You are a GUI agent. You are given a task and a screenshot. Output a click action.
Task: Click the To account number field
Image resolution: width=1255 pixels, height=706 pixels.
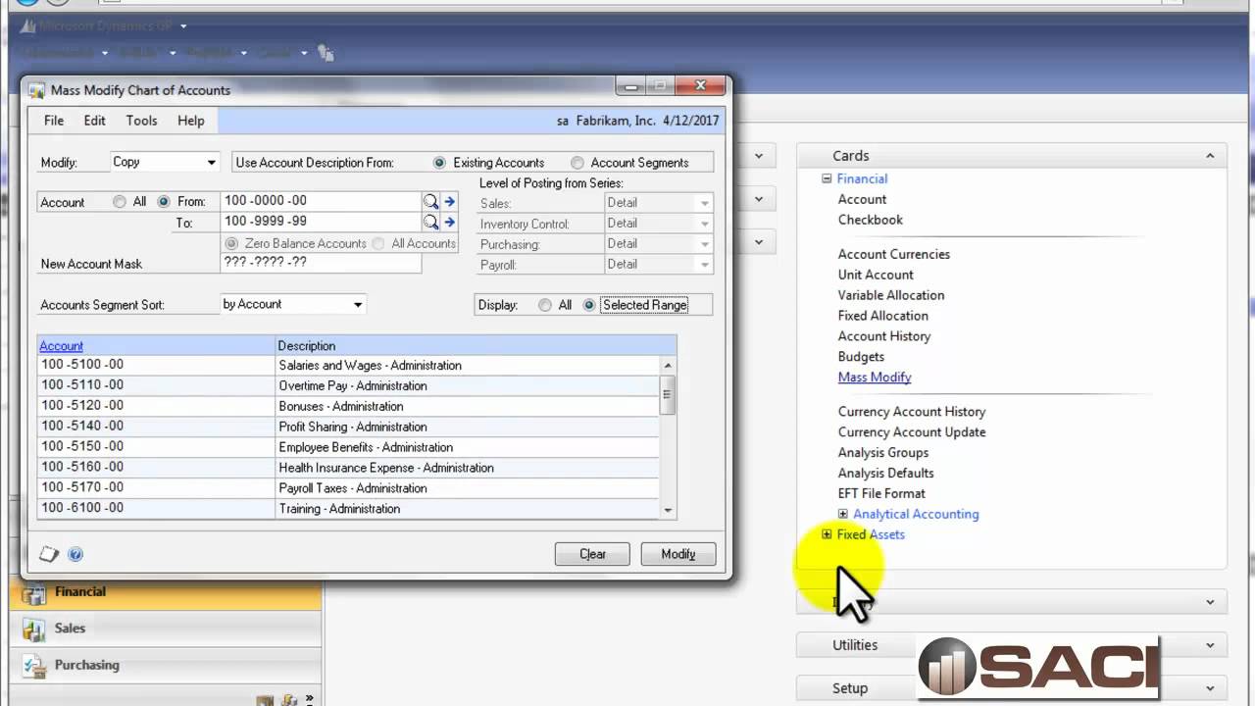pos(322,222)
